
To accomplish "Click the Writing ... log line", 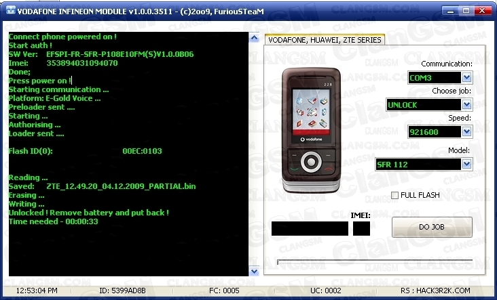I will tap(26, 204).
